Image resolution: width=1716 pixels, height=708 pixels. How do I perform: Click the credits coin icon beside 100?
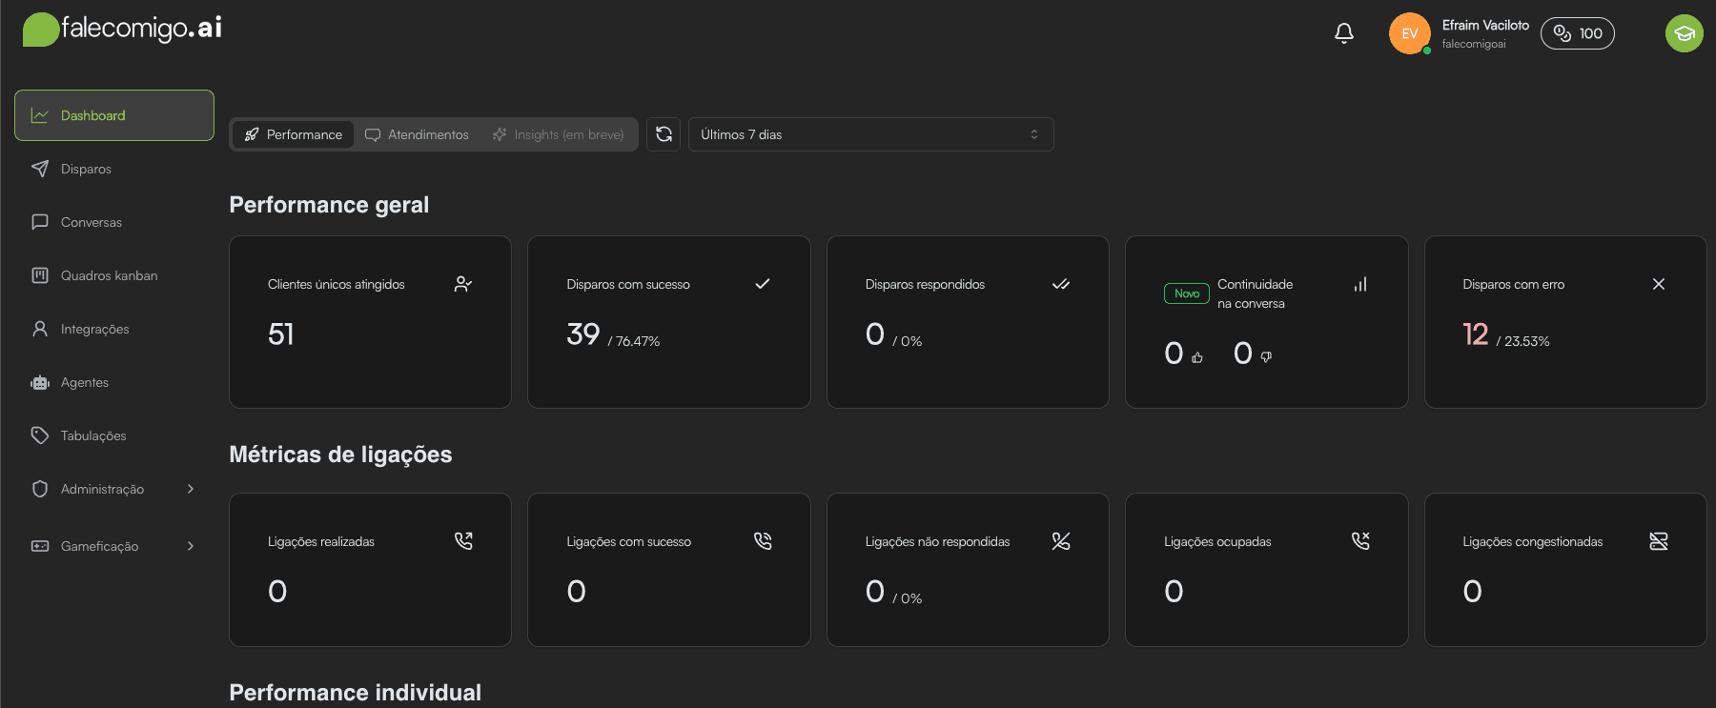pyautogui.click(x=1563, y=33)
